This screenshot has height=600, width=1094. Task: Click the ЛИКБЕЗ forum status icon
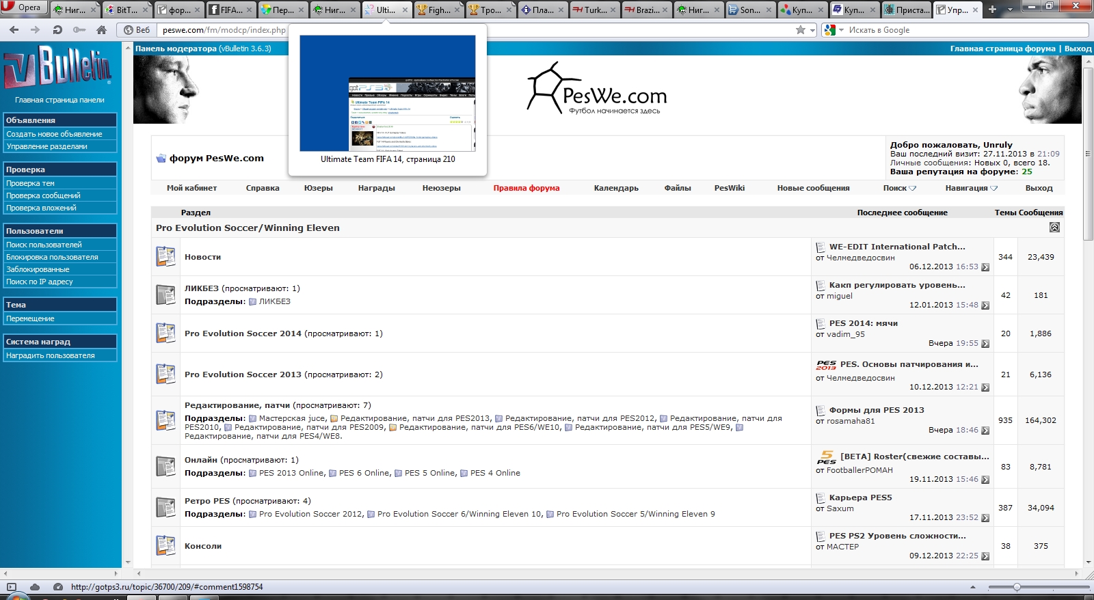165,295
